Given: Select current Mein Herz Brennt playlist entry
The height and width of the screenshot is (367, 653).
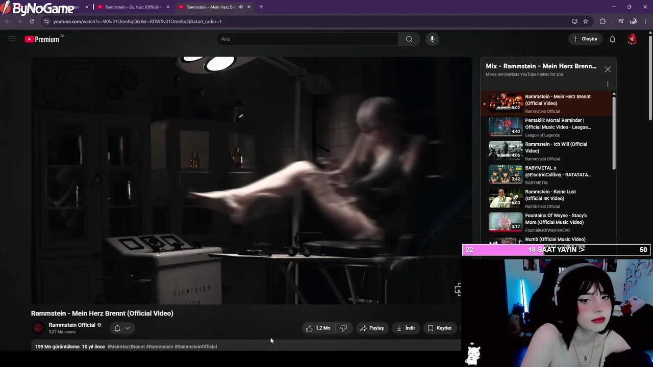Looking at the screenshot, I should point(547,103).
